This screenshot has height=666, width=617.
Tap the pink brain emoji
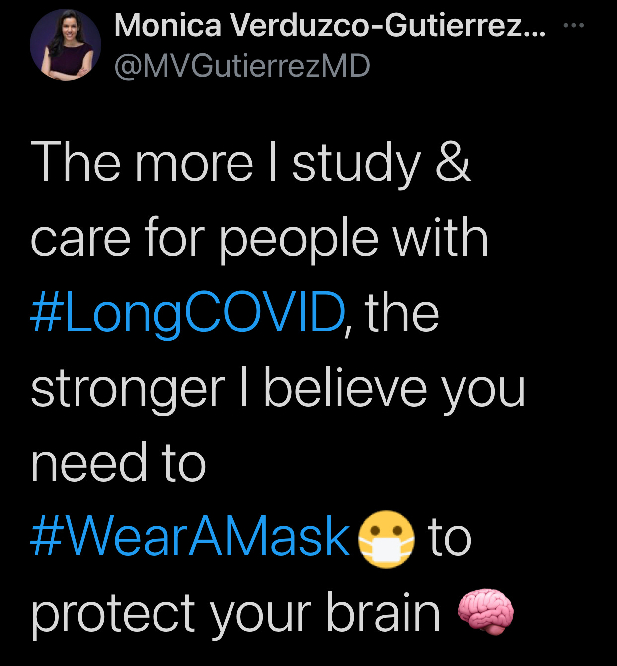[x=485, y=611]
